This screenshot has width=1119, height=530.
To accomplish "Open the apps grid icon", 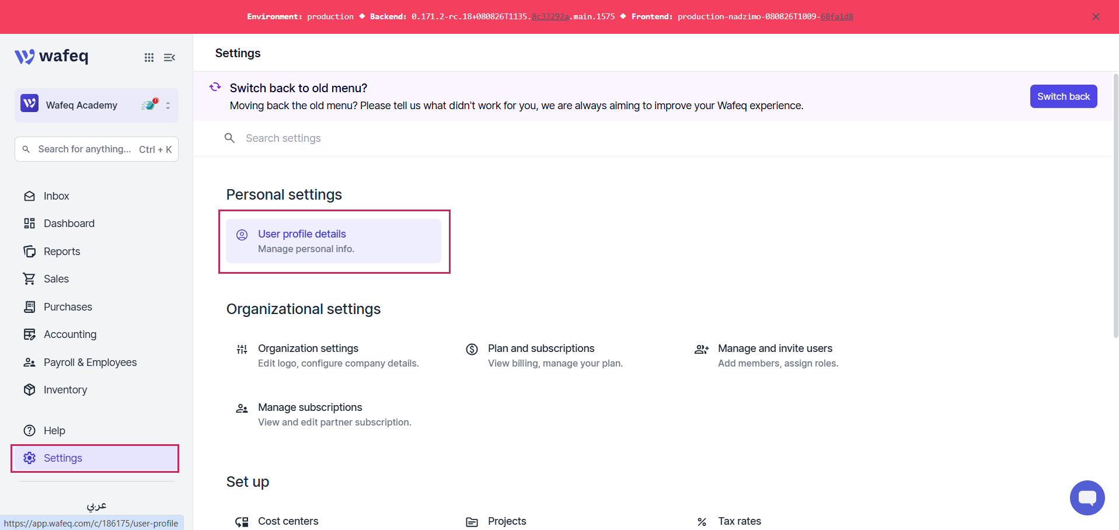I will click(x=149, y=57).
